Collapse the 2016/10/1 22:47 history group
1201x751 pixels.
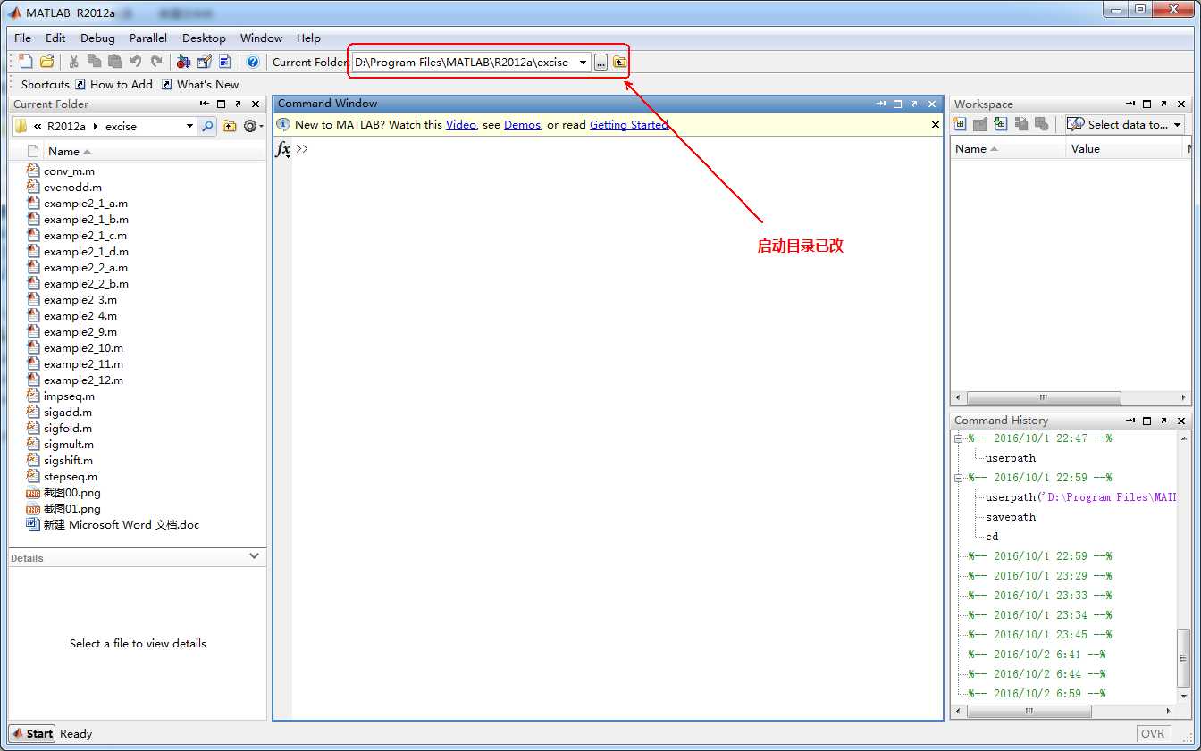click(x=959, y=438)
